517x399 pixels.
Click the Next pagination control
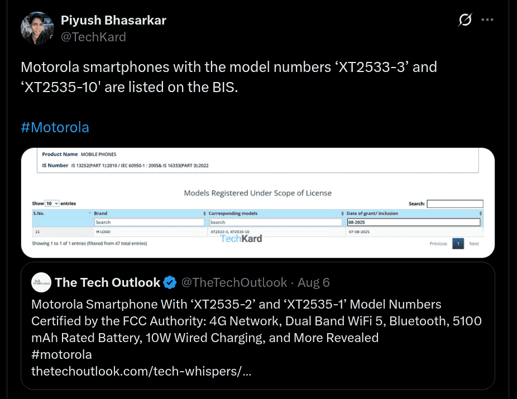coord(473,244)
